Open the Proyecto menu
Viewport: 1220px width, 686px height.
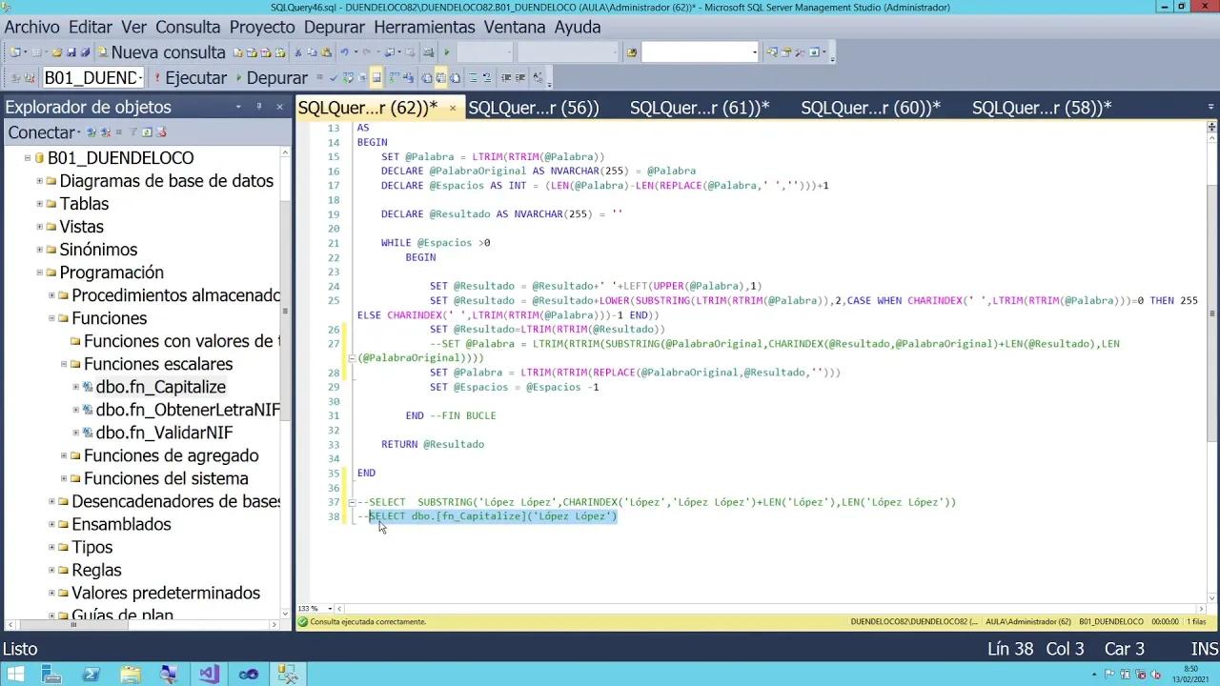pos(262,28)
